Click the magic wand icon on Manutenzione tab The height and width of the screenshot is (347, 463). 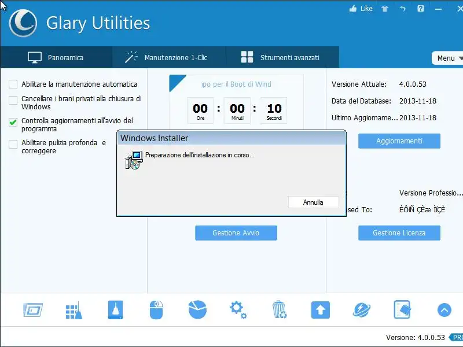131,57
